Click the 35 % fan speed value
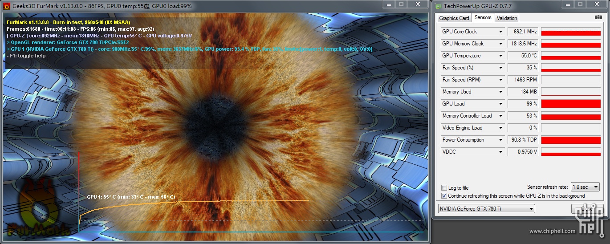Image resolution: width=610 pixels, height=244 pixels. (x=523, y=68)
